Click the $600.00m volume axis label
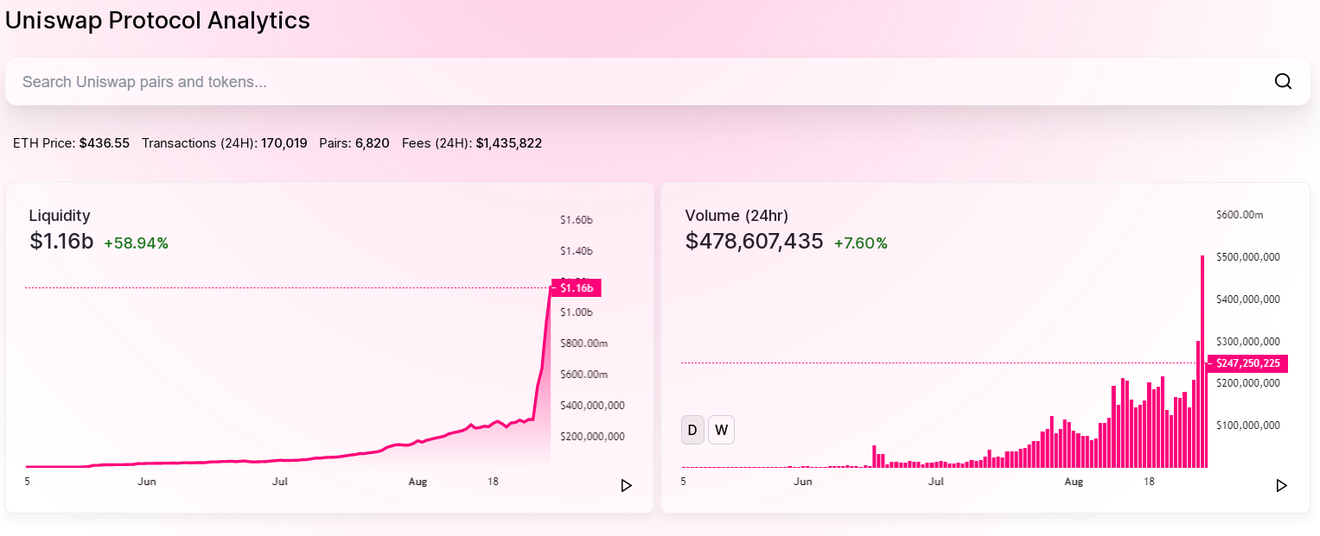Image resolution: width=1320 pixels, height=536 pixels. pyautogui.click(x=1240, y=215)
